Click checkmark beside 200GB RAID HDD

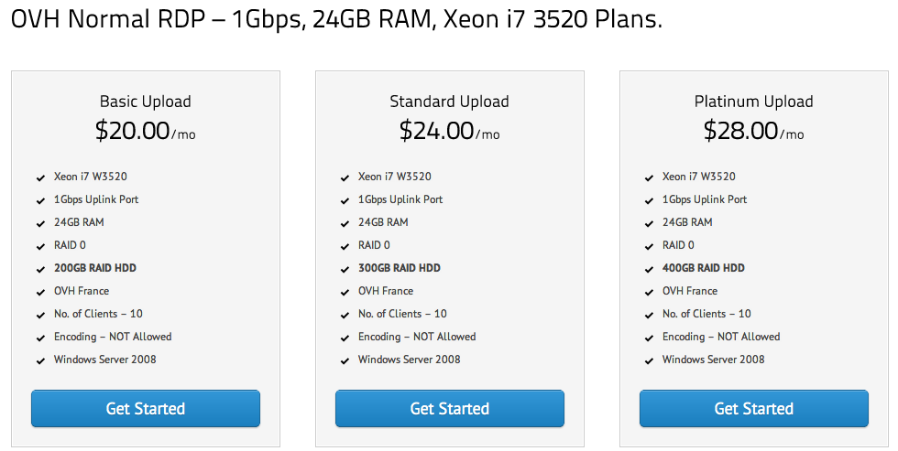coord(40,269)
